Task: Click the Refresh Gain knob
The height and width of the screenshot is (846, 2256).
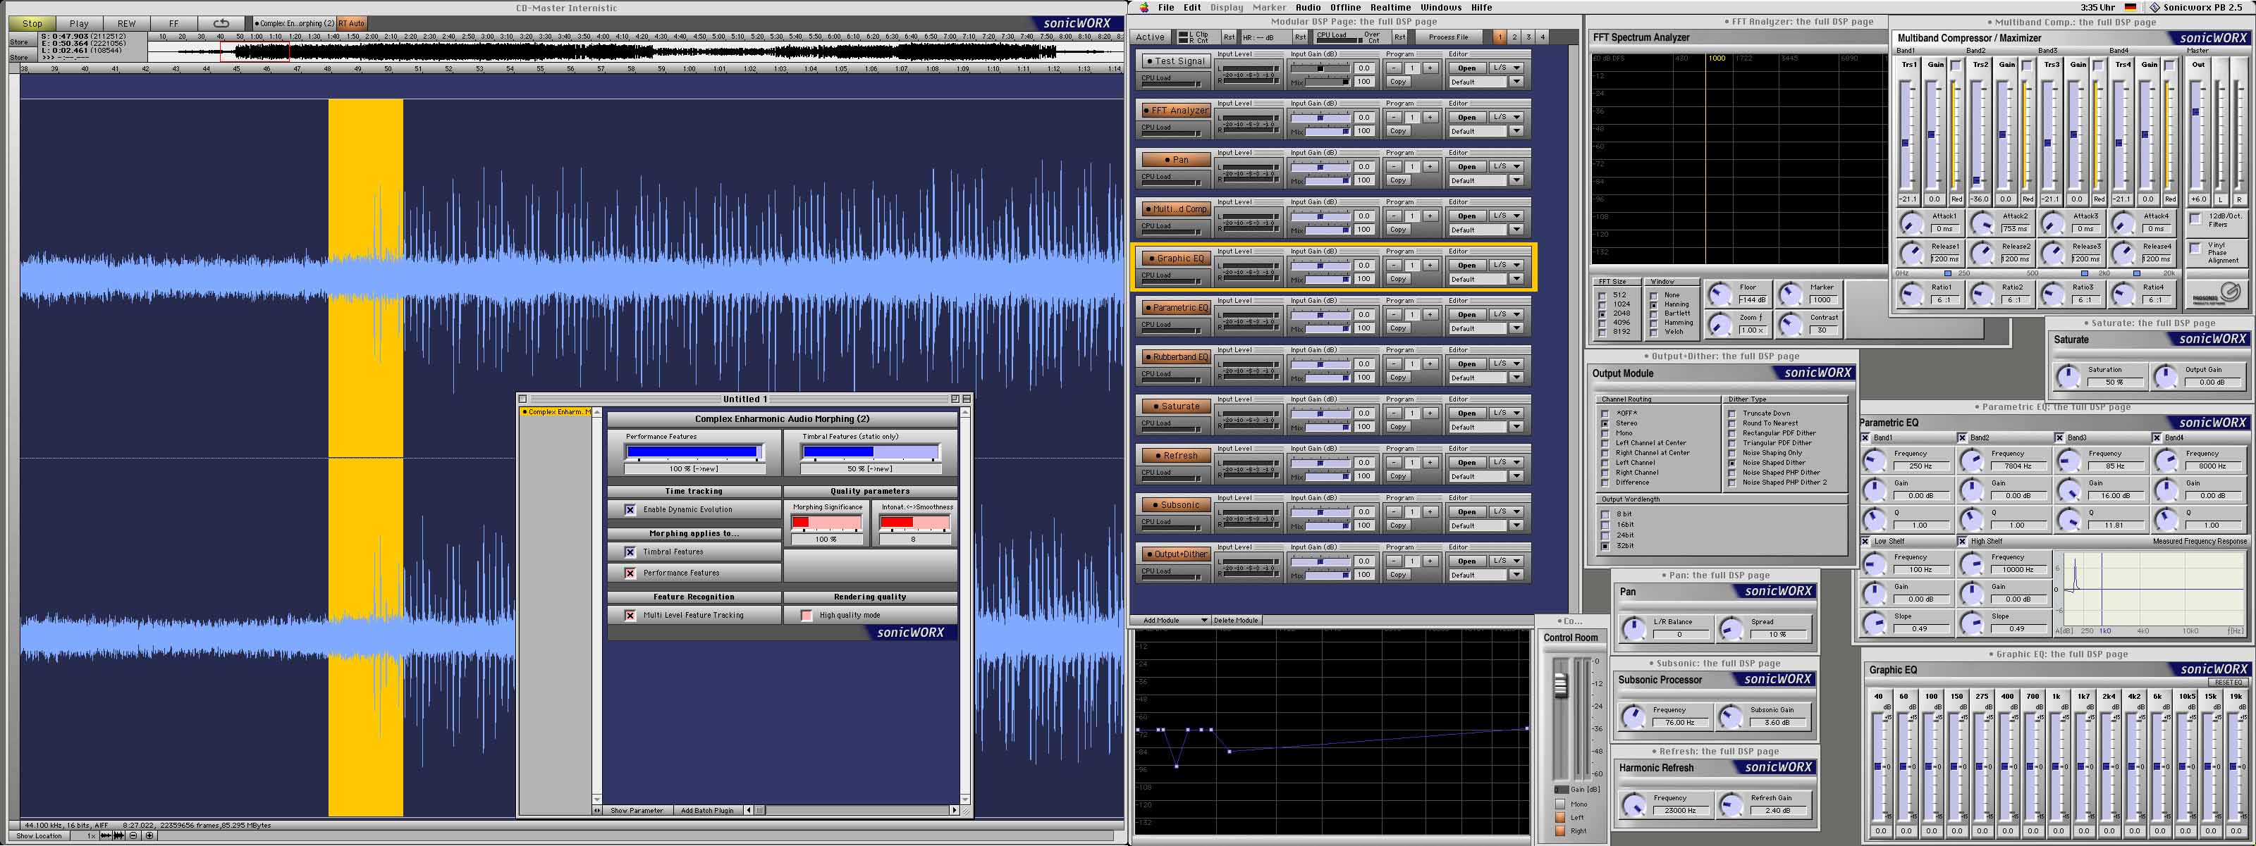Action: click(x=1731, y=805)
